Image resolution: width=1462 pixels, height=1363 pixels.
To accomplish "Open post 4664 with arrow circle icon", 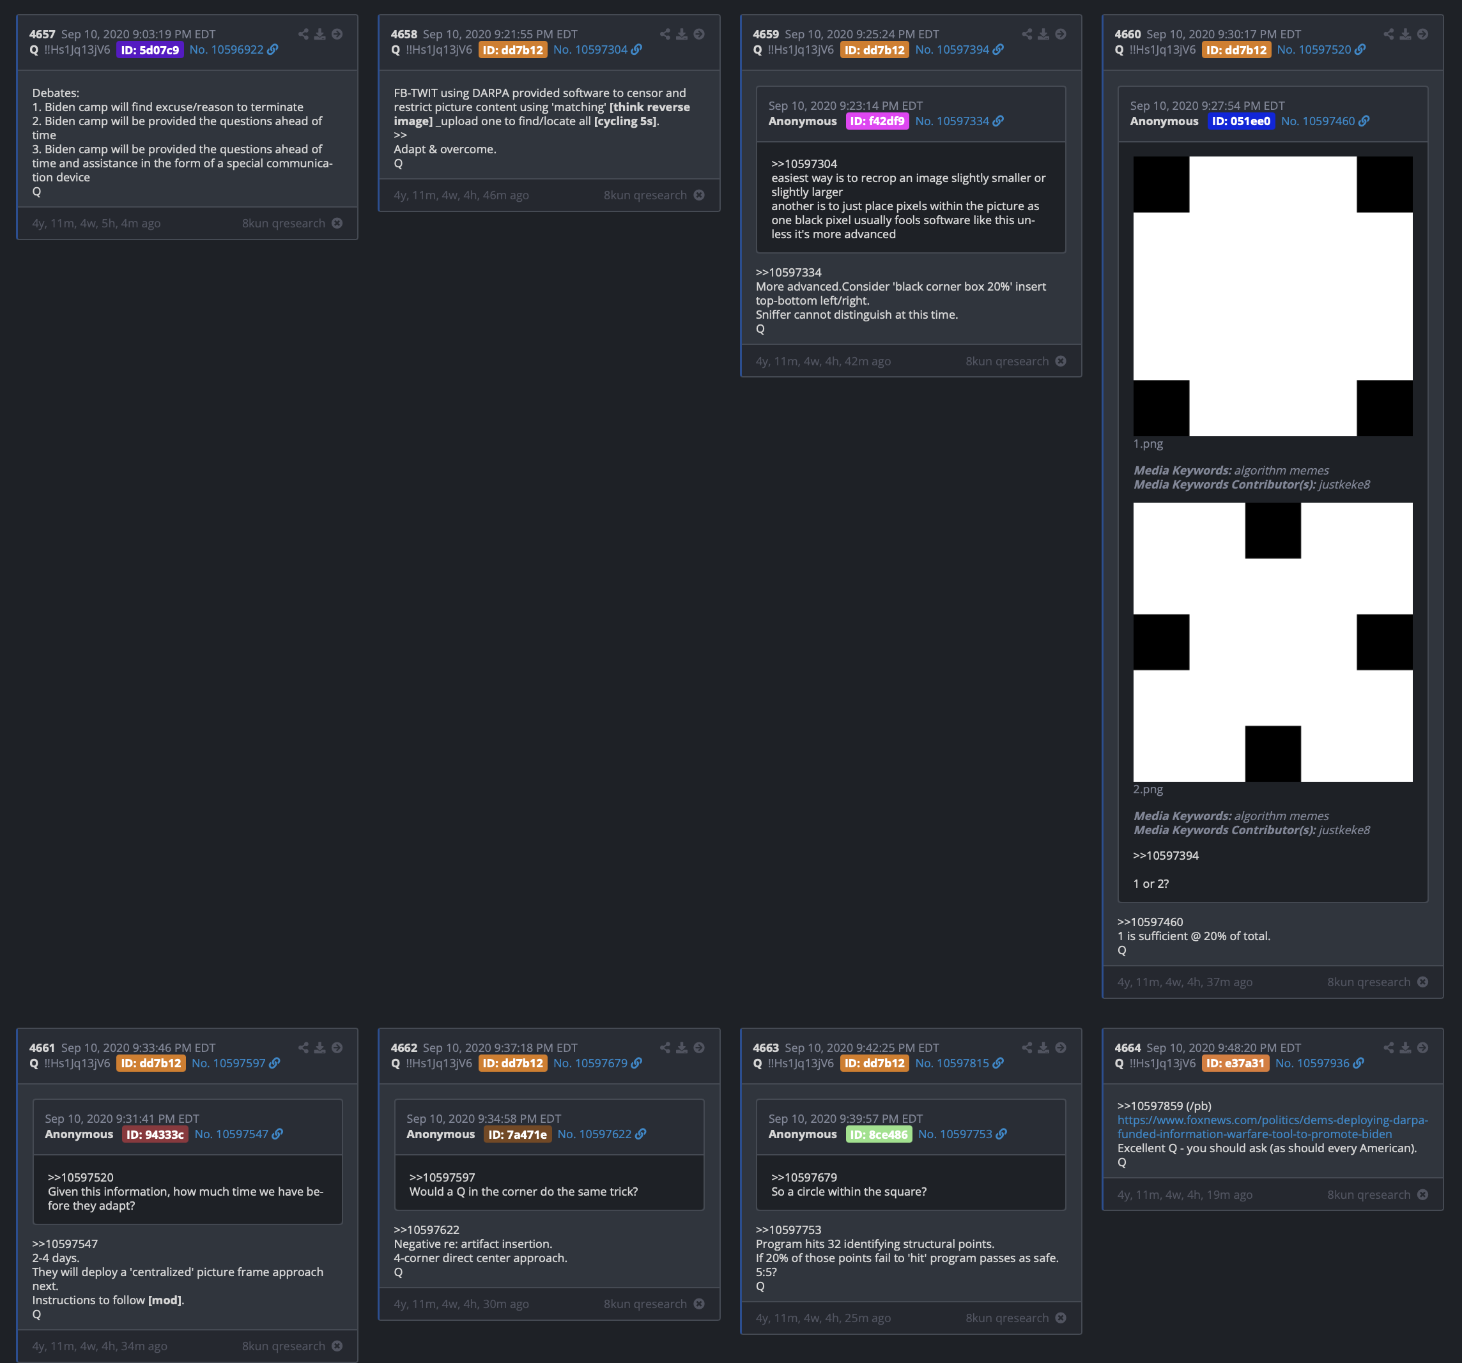I will pos(1422,1047).
